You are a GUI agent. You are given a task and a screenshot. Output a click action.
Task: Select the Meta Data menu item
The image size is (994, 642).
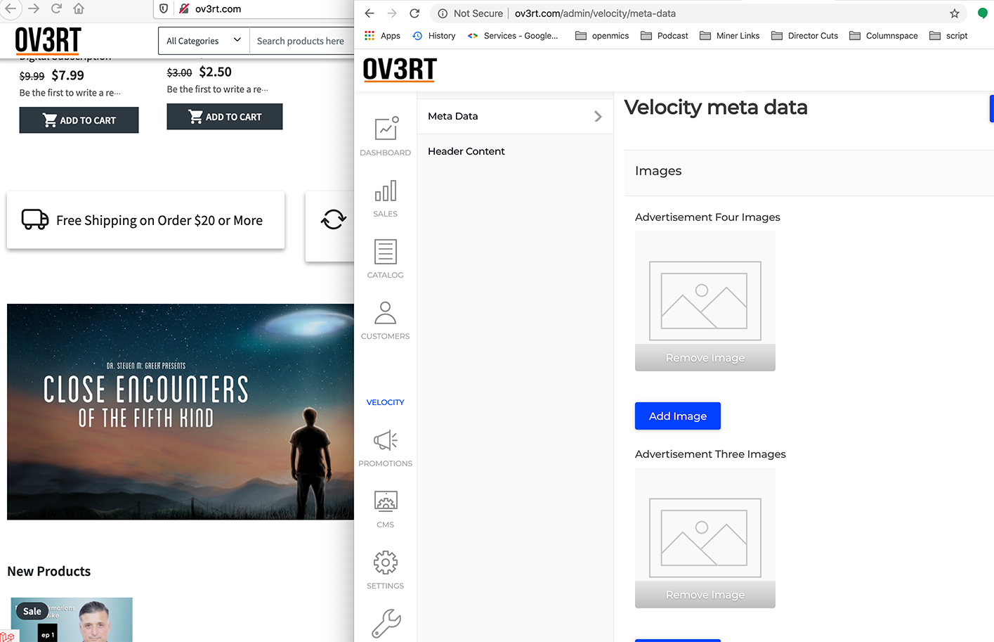pos(515,116)
